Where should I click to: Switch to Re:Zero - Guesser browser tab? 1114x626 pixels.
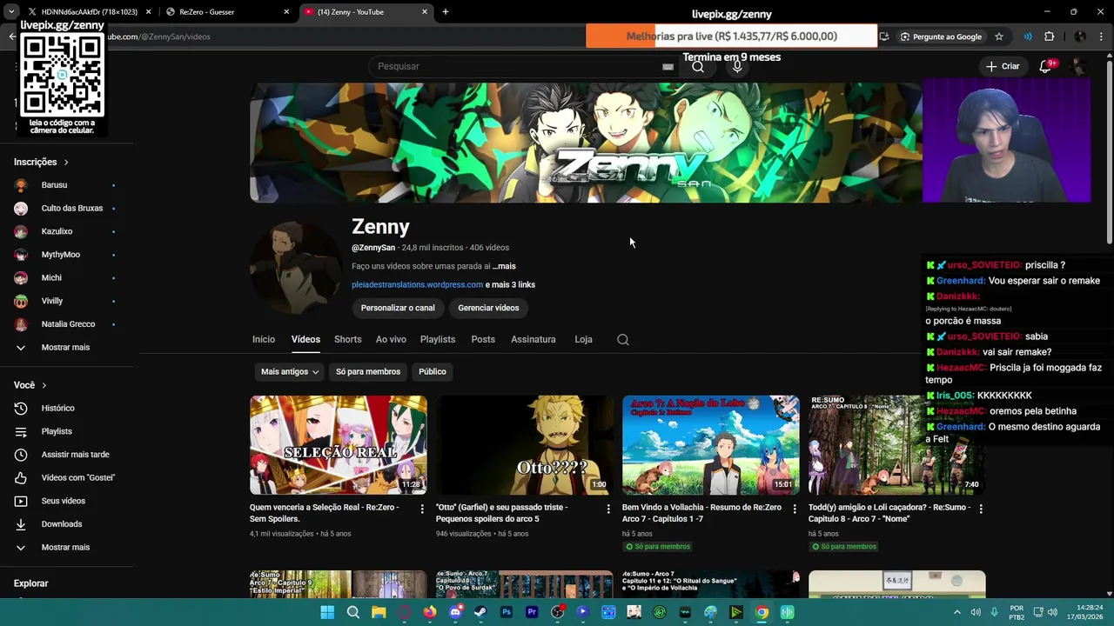228,12
